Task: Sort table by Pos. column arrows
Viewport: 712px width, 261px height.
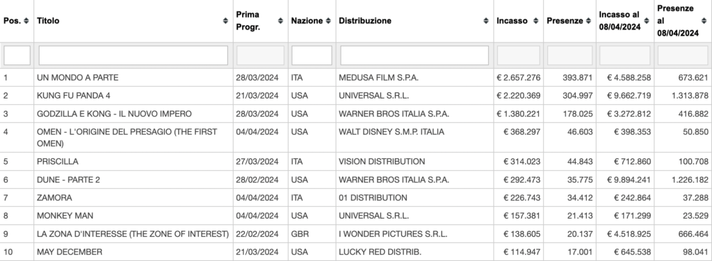Action: tap(26, 21)
